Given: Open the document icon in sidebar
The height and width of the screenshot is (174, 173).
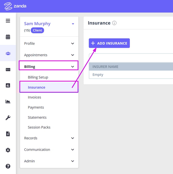Looking at the screenshot, I should (x=8, y=134).
